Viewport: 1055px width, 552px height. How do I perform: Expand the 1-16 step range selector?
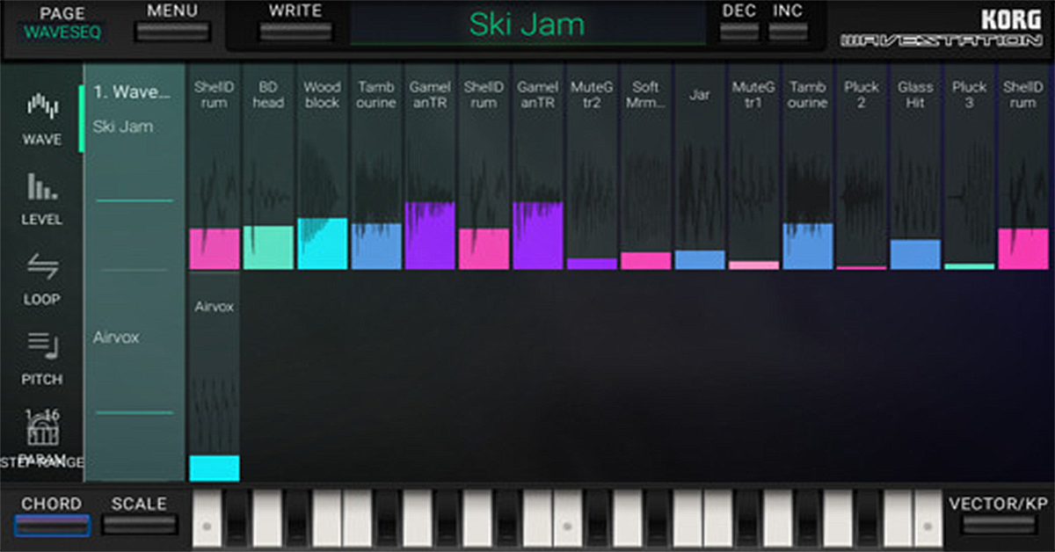[x=41, y=414]
